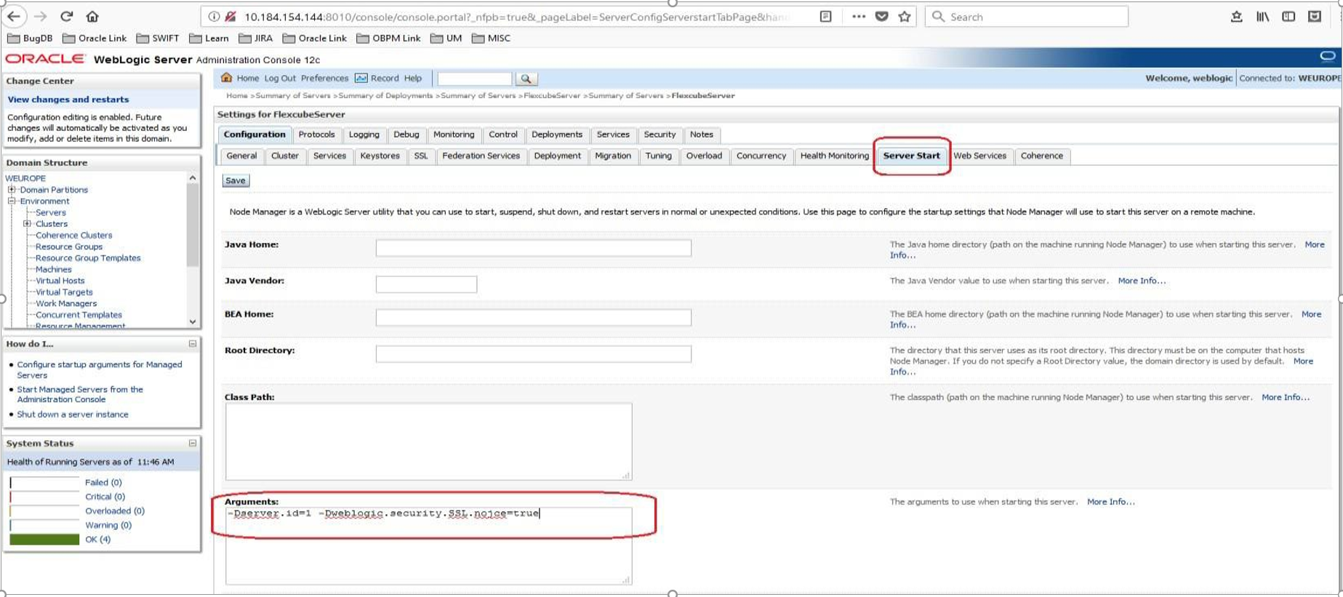This screenshot has width=1343, height=597.
Task: Click inside the Class Path text area
Action: (428, 441)
